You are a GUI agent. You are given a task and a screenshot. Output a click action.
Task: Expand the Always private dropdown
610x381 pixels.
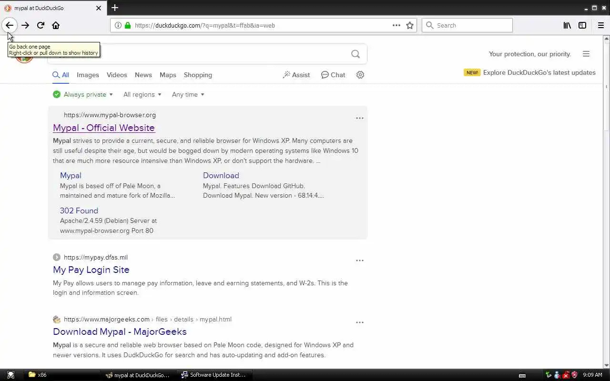pos(83,94)
